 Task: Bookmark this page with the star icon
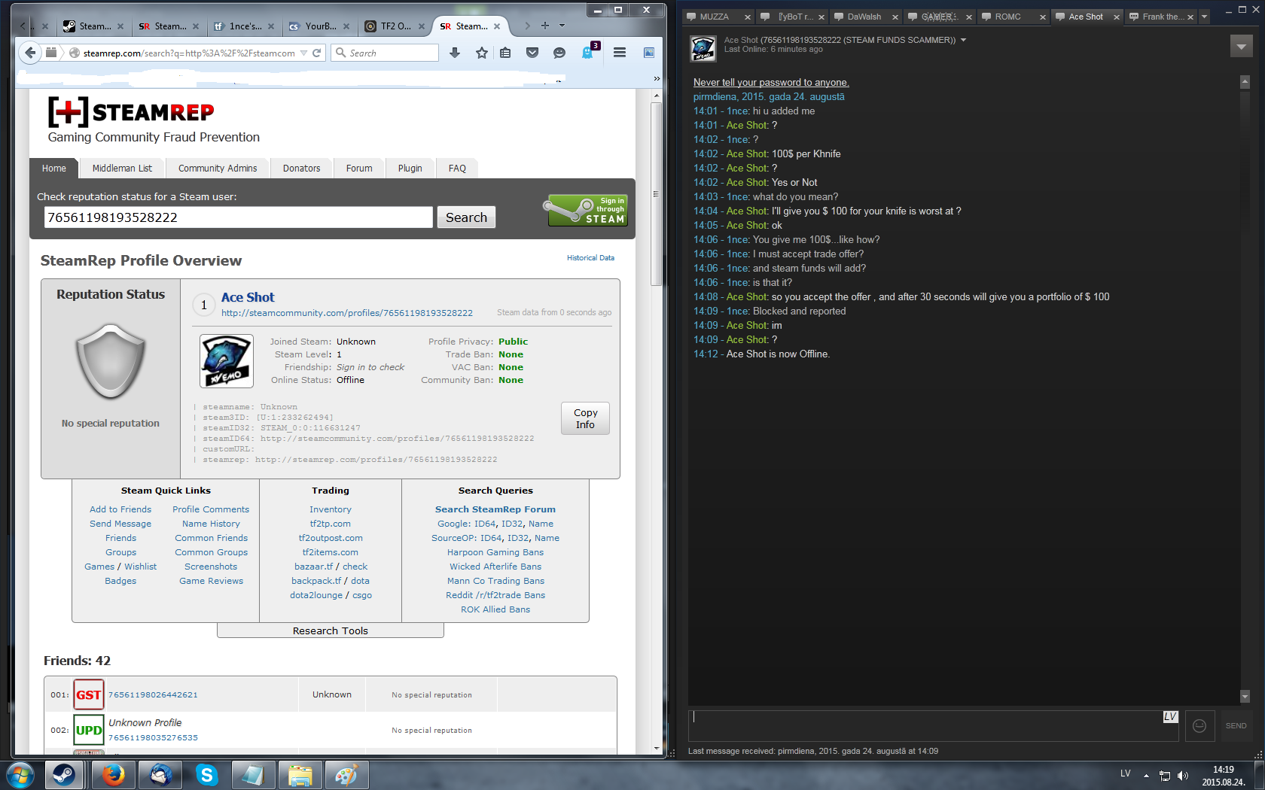[x=482, y=53]
